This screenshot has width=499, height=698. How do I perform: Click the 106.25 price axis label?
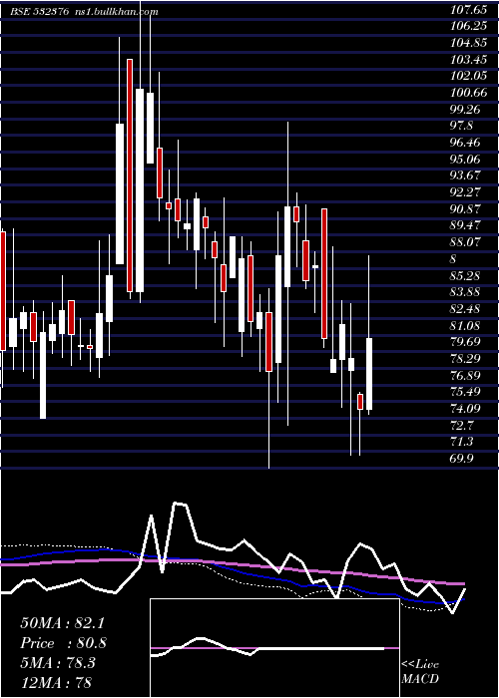(467, 26)
